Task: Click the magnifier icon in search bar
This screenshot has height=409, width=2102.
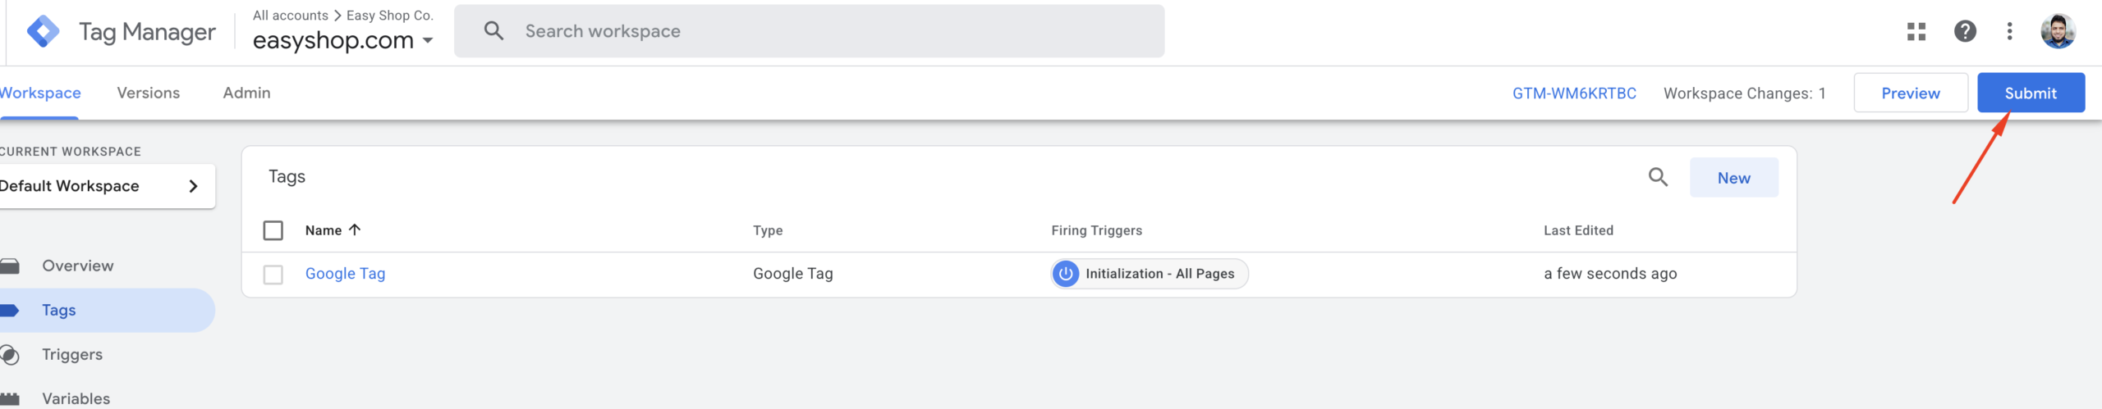Action: click(x=493, y=31)
